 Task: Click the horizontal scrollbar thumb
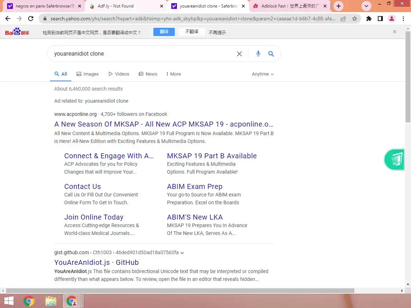[180, 291]
